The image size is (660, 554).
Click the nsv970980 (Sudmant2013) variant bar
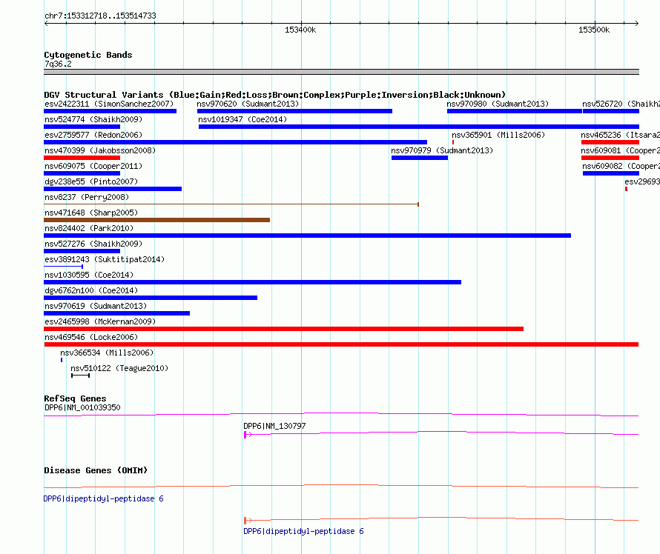click(515, 111)
